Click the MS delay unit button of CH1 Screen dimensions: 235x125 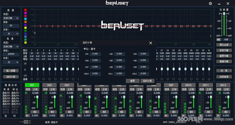click(x=27, y=116)
